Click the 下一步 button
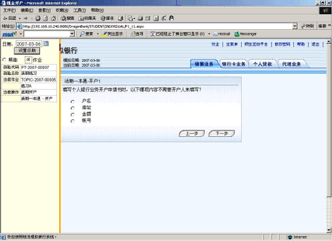 tap(222, 134)
